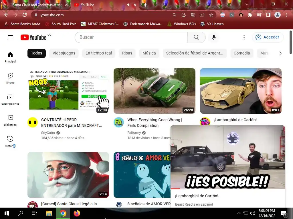Open the SoyCubo channel name
The width and height of the screenshot is (293, 219).
(x=48, y=133)
